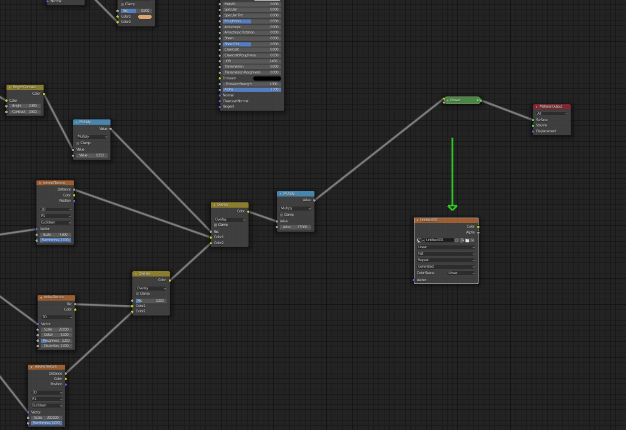This screenshot has height=430, width=626.
Task: Enable Clamp on Overlay node with Fac 0.200
Action: pos(138,294)
